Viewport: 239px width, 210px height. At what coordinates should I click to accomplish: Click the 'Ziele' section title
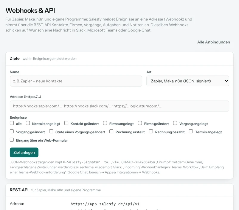(15, 58)
